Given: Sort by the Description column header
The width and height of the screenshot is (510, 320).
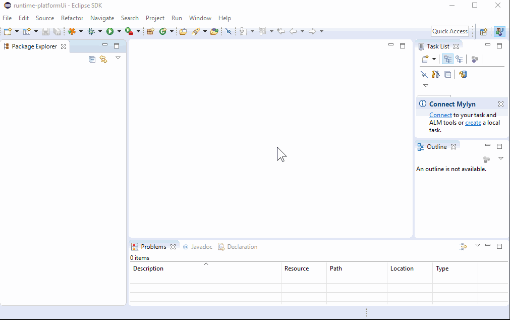Looking at the screenshot, I should click(205, 269).
